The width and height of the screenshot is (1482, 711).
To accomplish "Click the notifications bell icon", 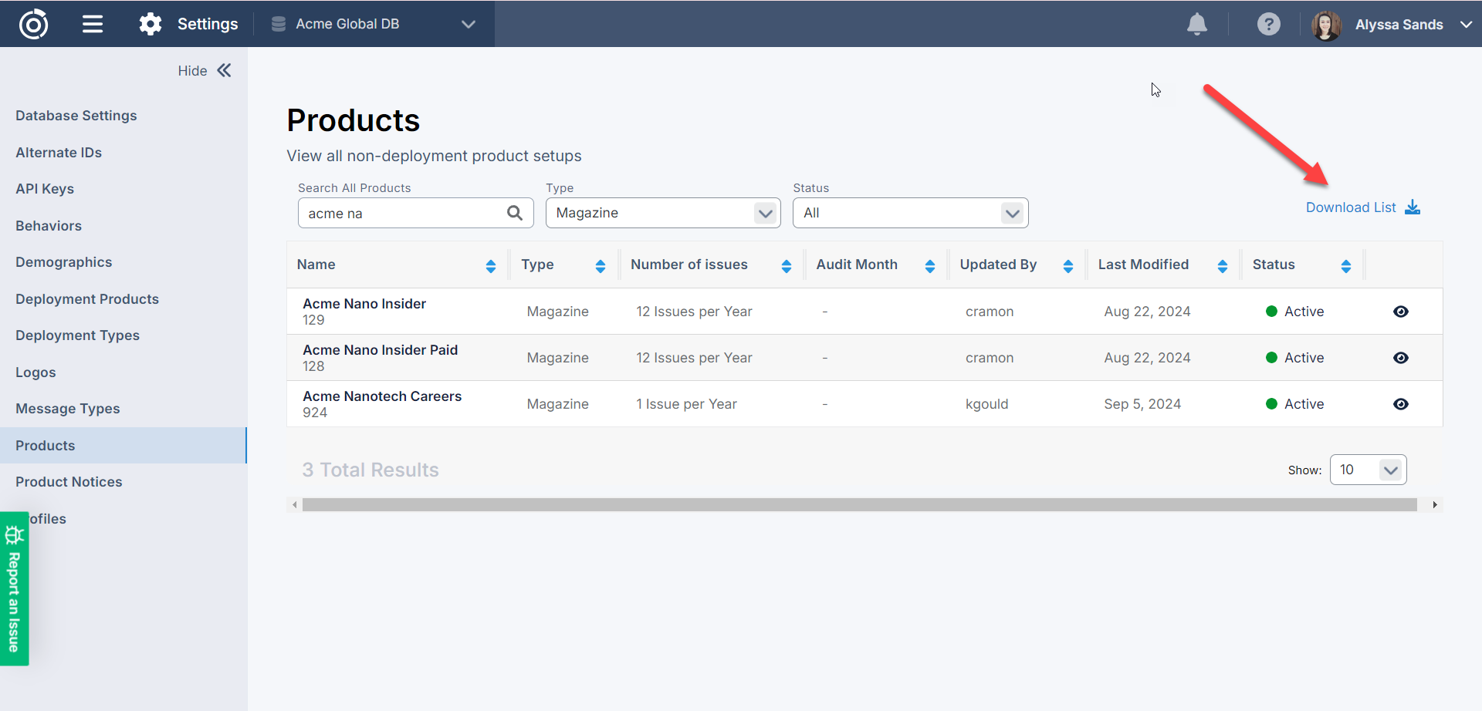I will pyautogui.click(x=1196, y=24).
